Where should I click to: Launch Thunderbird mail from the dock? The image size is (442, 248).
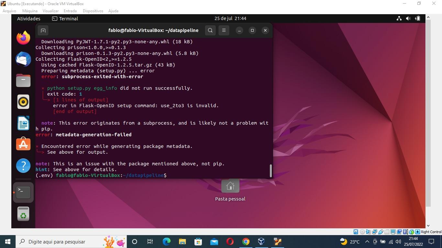coord(23,59)
